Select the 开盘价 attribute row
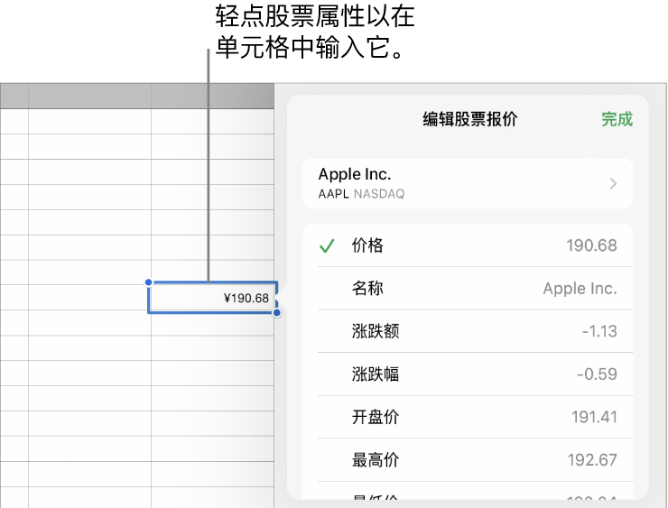This screenshot has height=508, width=668. click(x=468, y=417)
